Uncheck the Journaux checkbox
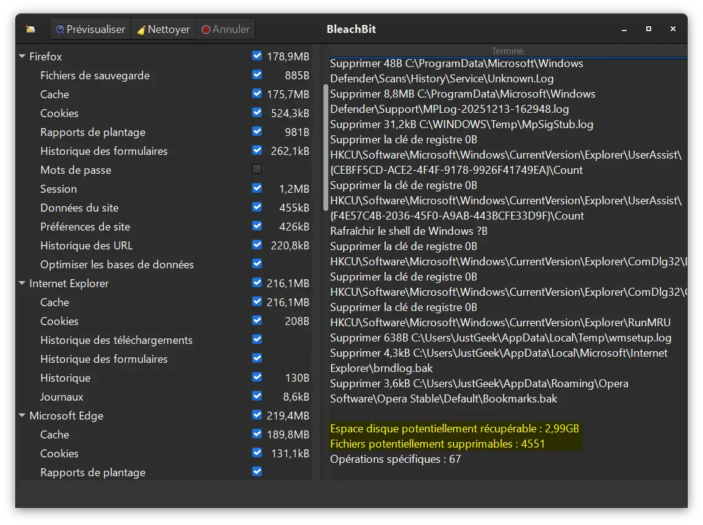703x525 pixels. coord(257,396)
